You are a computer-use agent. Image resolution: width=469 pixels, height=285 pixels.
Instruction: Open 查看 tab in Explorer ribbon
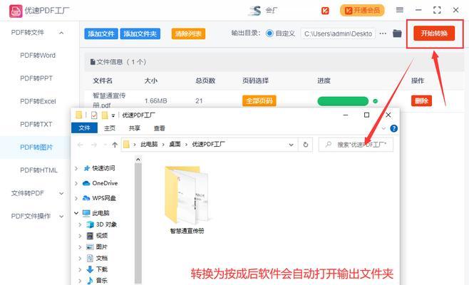159,128
